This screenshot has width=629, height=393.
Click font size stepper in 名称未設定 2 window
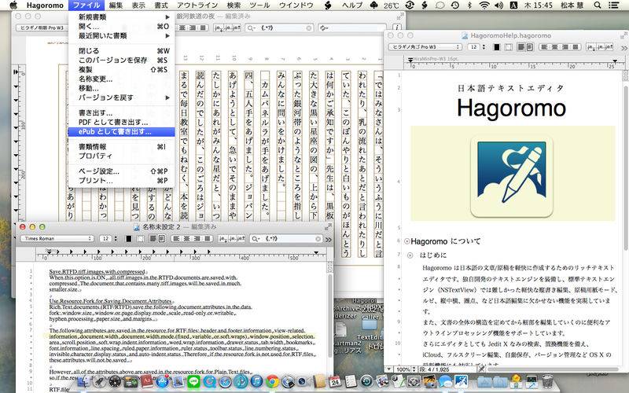(x=116, y=239)
